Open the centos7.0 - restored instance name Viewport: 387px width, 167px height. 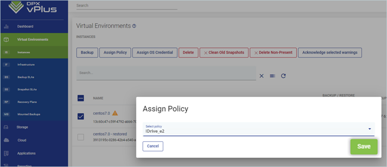(x=110, y=134)
